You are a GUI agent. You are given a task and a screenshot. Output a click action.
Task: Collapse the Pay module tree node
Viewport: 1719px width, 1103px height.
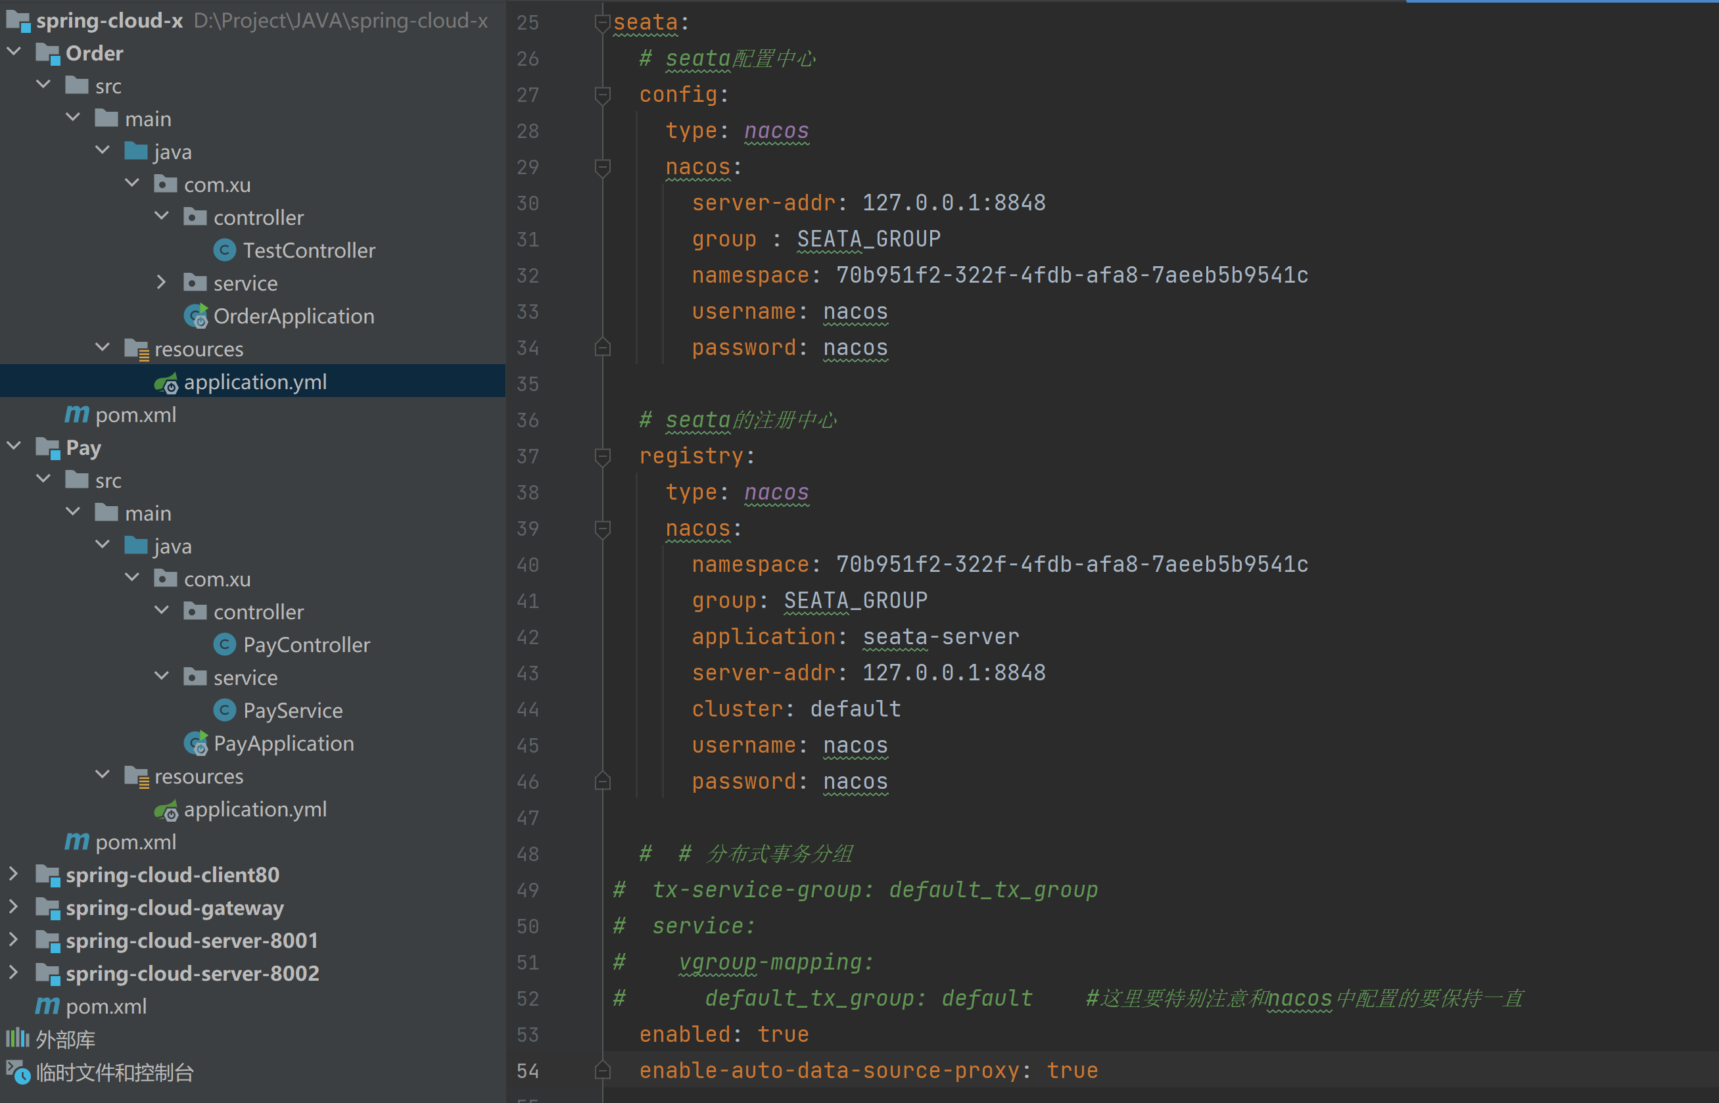tap(14, 446)
